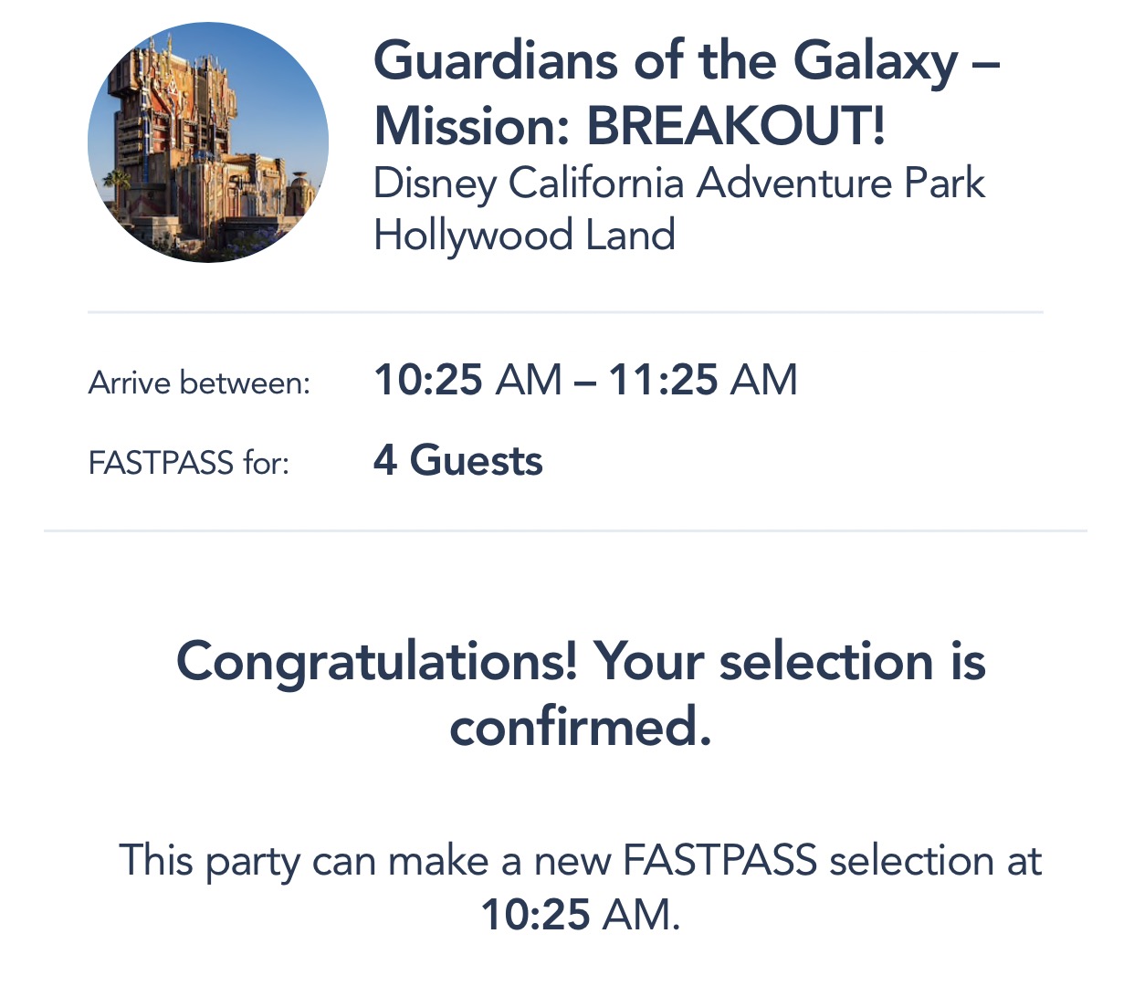
Task: Click the divider line below 4 Guests
Action: click(x=565, y=530)
